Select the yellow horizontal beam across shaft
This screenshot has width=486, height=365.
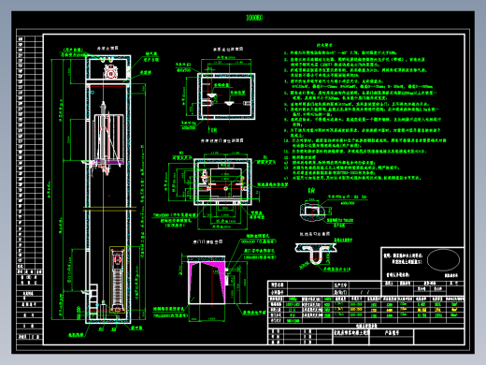(x=109, y=209)
